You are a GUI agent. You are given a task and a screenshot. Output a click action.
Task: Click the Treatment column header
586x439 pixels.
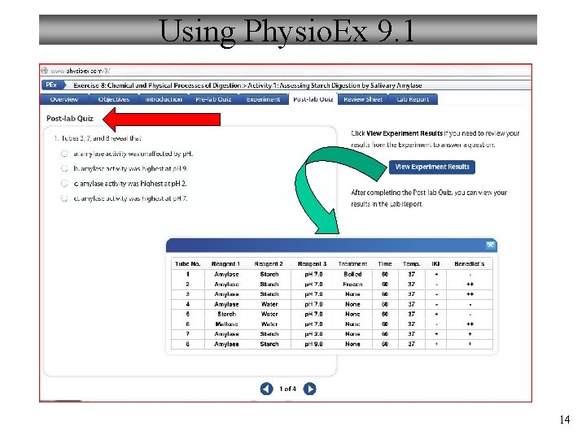(x=352, y=263)
